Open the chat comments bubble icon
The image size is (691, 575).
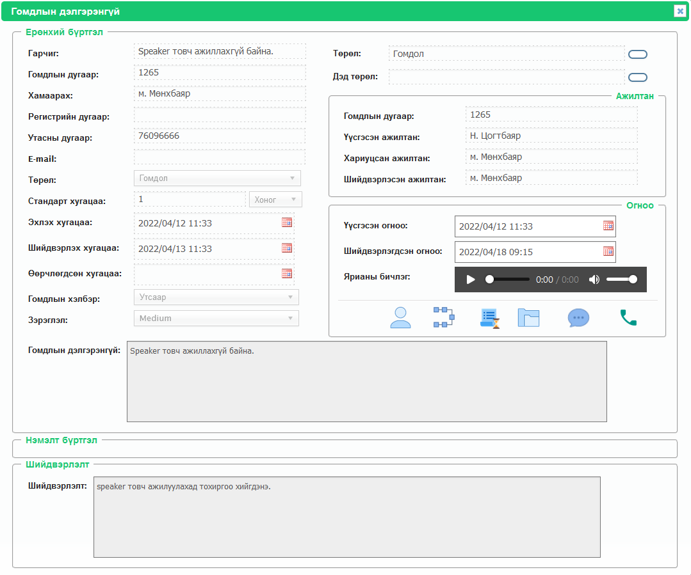click(578, 317)
